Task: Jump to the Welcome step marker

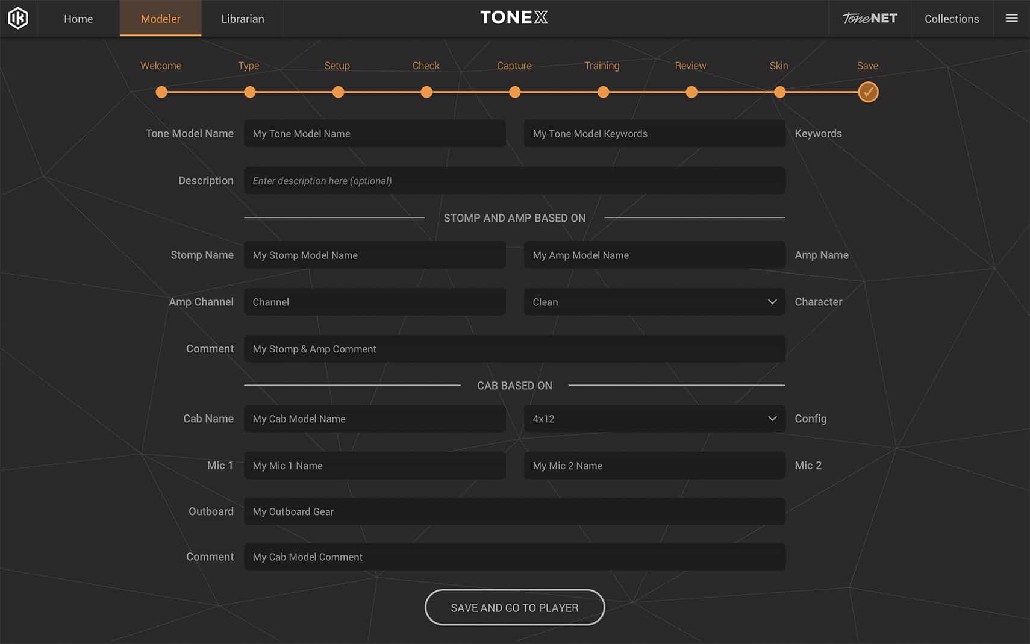Action: 161,92
